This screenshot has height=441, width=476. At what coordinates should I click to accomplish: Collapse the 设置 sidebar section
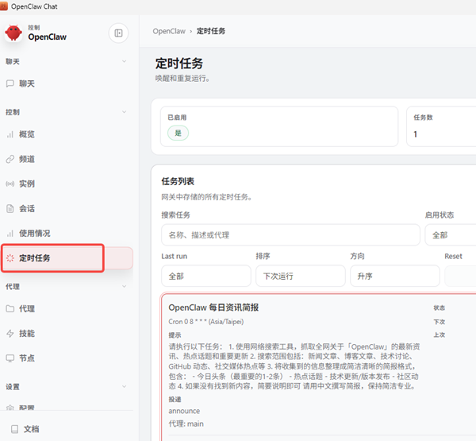[x=124, y=387]
